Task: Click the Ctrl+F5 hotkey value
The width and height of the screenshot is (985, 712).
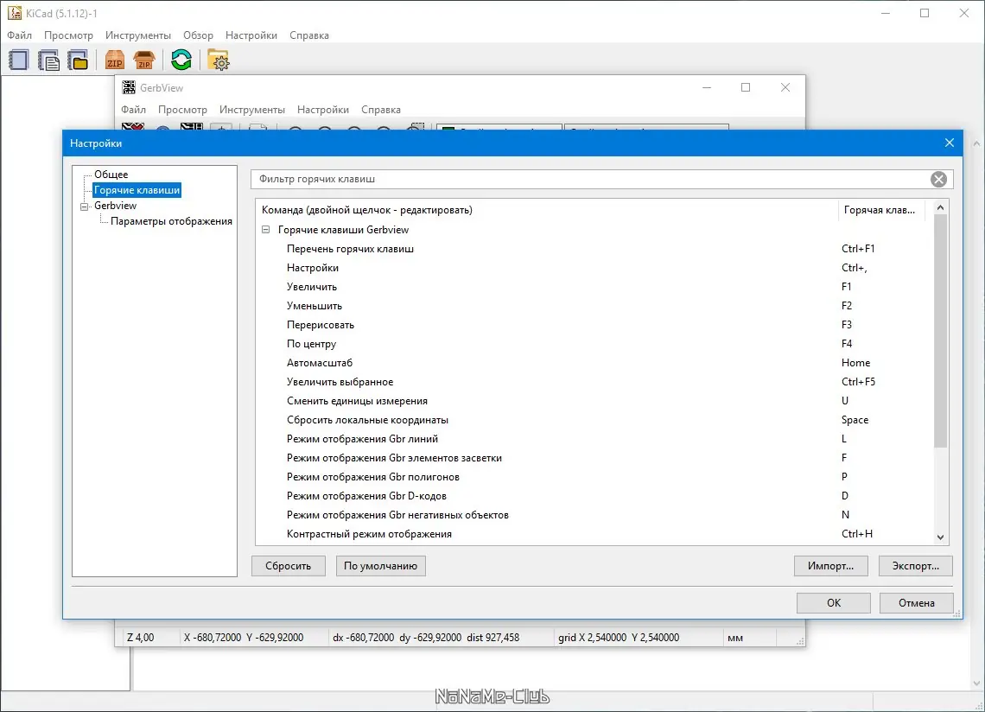Action: pos(858,382)
